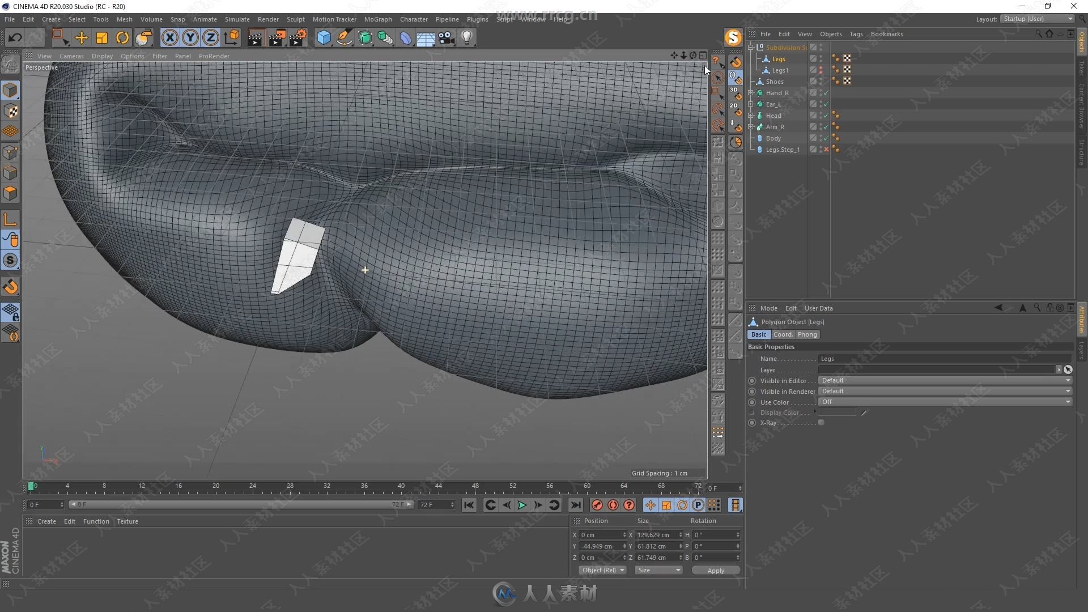Viewport: 1088px width, 612px height.
Task: Click the timeline preview range bar
Action: tap(241, 504)
